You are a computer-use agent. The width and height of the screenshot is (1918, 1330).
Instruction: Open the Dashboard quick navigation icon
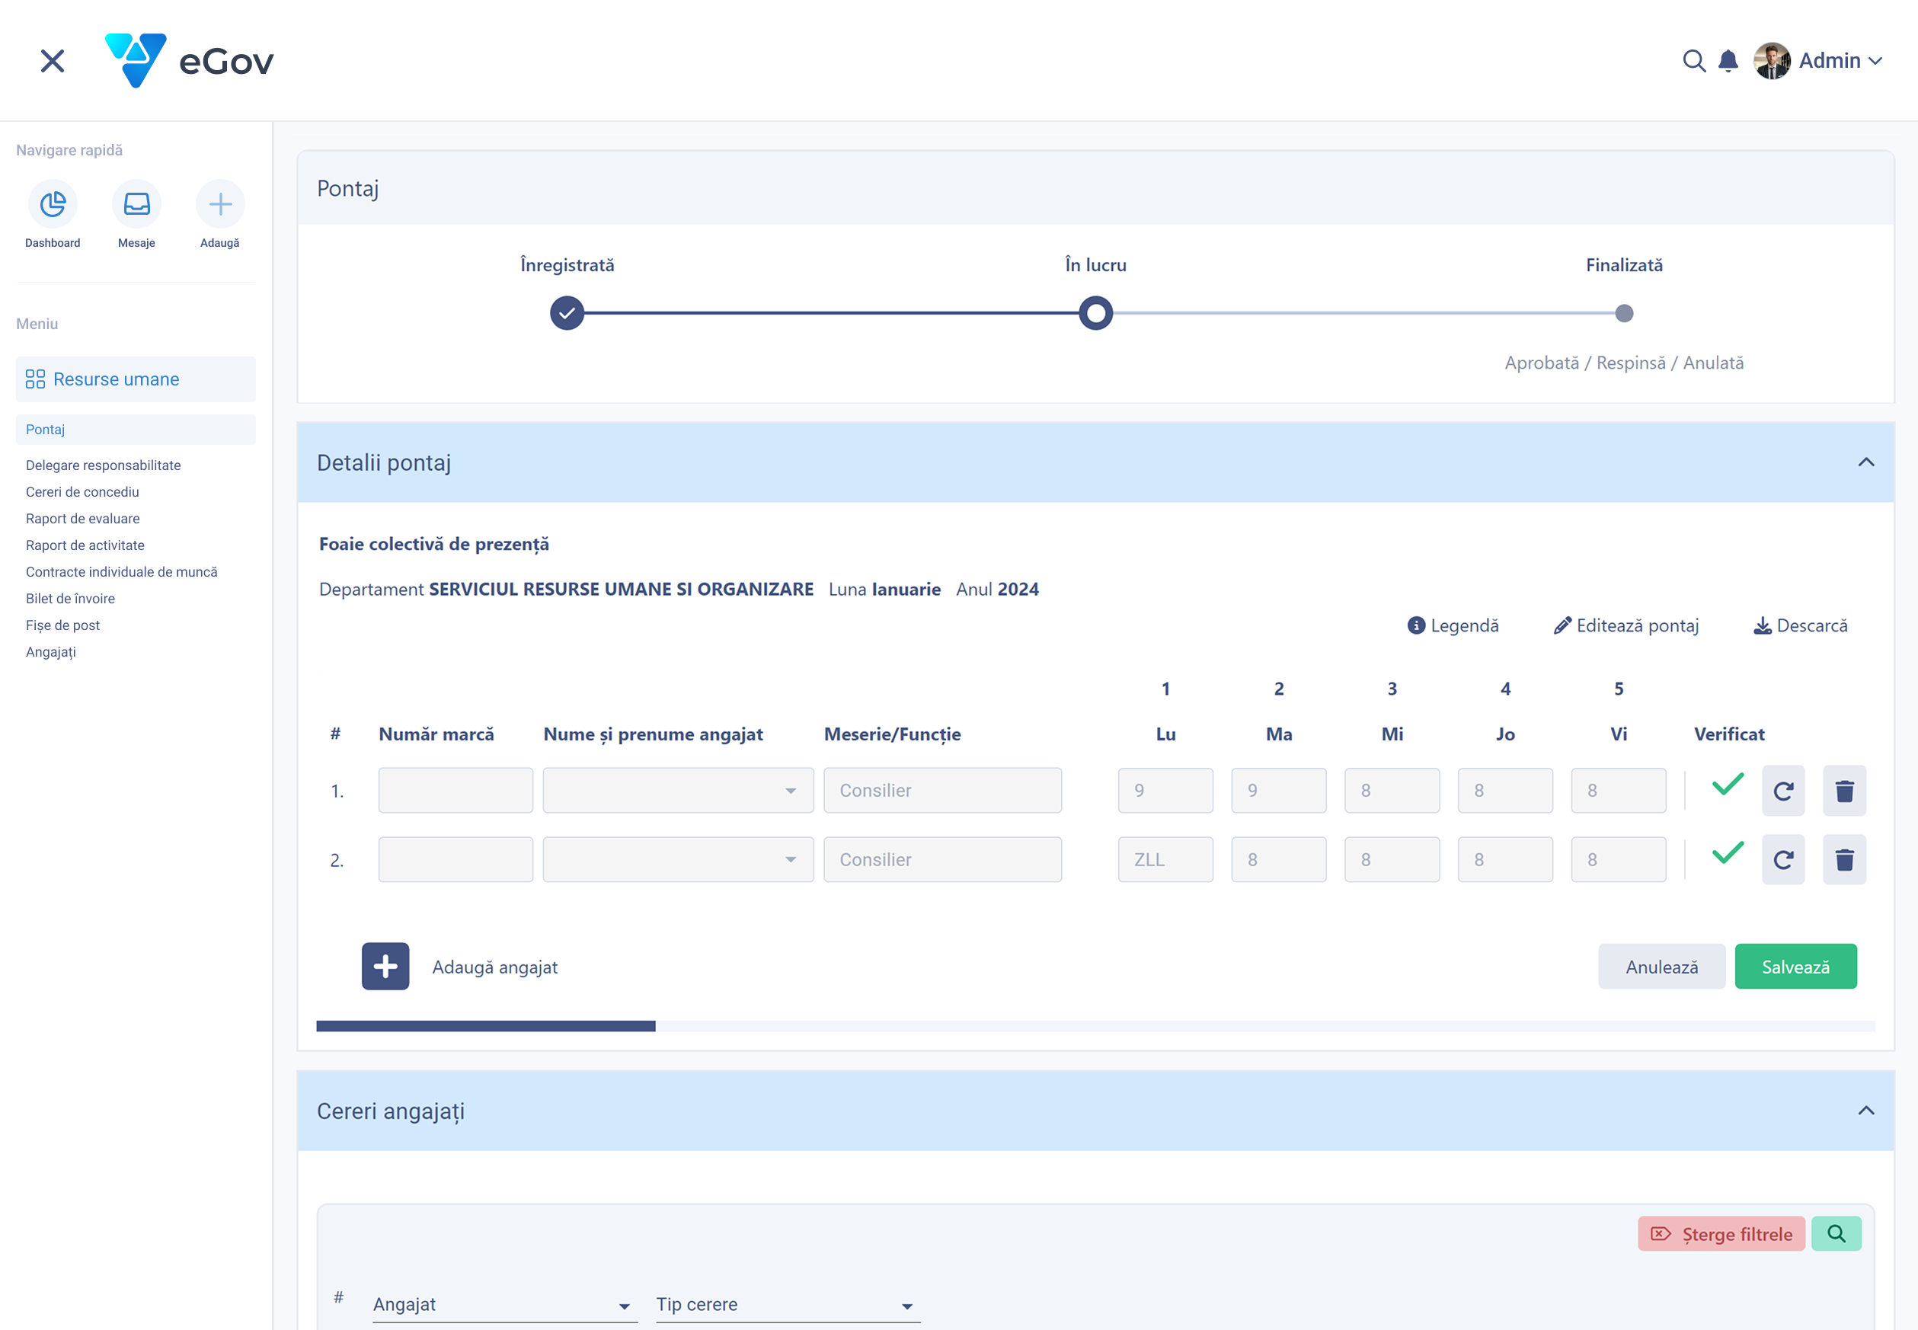(53, 204)
